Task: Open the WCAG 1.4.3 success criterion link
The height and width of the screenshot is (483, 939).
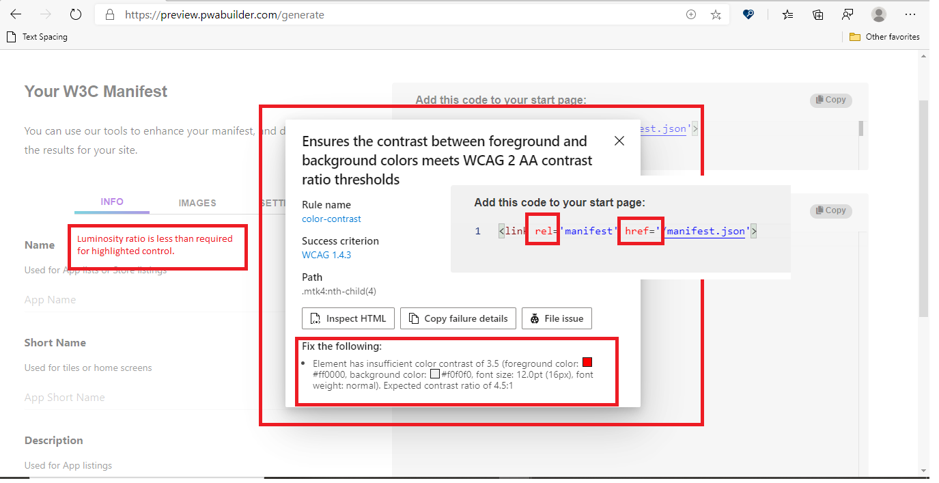Action: tap(326, 255)
